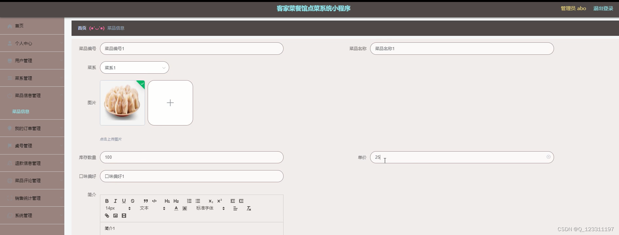The width and height of the screenshot is (619, 235).
Task: Open the 文本 heading type dropdown
Action: 153,208
